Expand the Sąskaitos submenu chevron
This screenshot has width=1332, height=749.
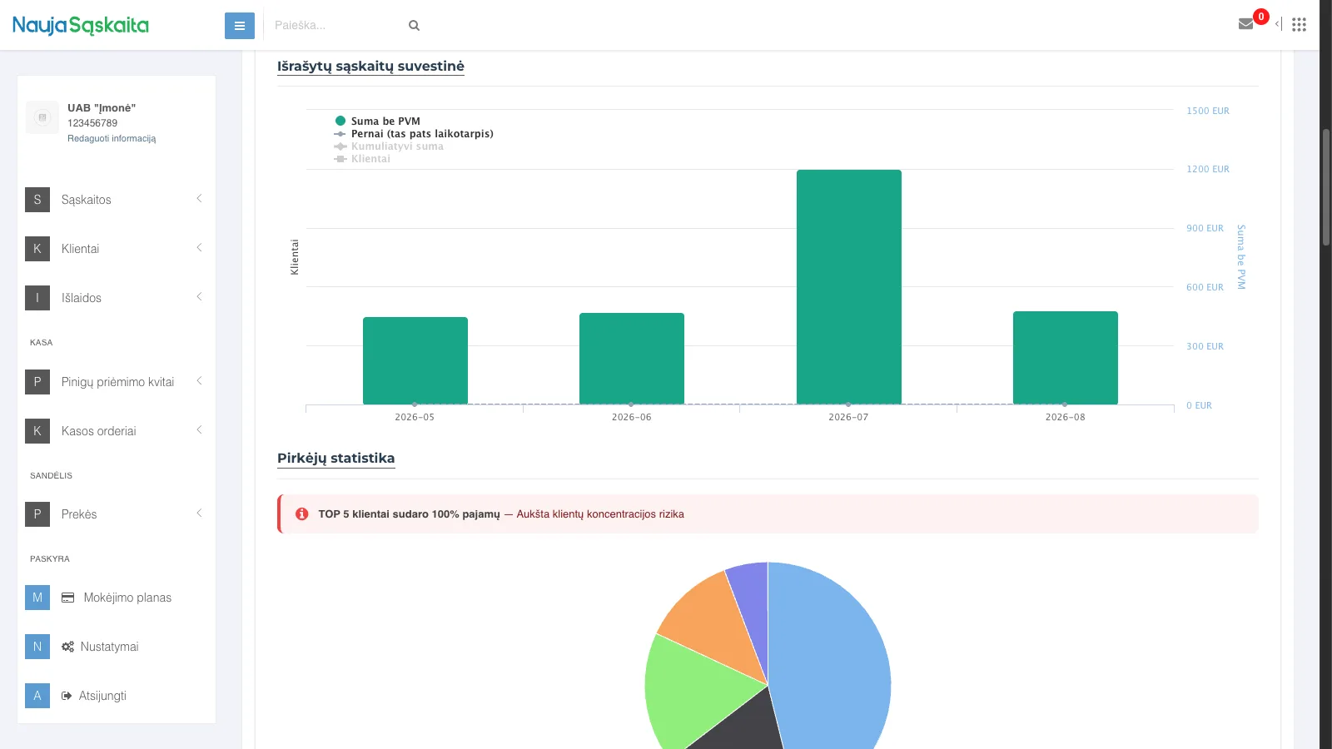199,199
